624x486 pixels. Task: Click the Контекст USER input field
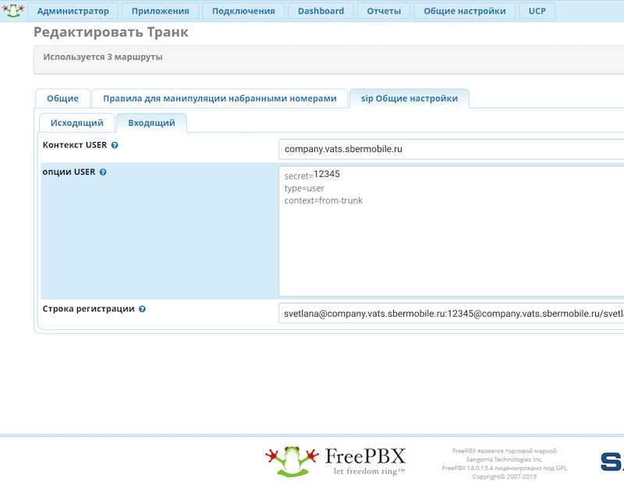pyautogui.click(x=451, y=149)
